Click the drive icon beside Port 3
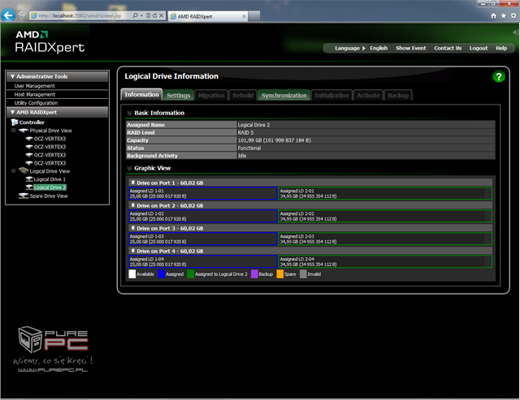520x400 pixels. [x=133, y=228]
